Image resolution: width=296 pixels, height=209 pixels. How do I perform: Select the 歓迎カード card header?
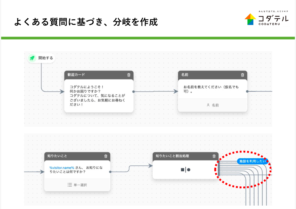tap(99, 75)
